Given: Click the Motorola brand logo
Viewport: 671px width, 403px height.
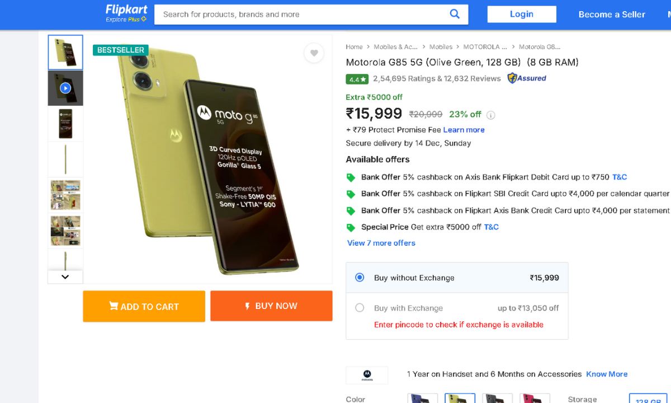Looking at the screenshot, I should click(367, 375).
